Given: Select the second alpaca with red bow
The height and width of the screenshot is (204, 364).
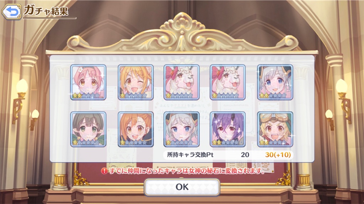Looking at the screenshot, I should tap(227, 82).
